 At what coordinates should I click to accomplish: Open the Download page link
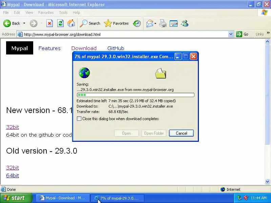(84, 48)
